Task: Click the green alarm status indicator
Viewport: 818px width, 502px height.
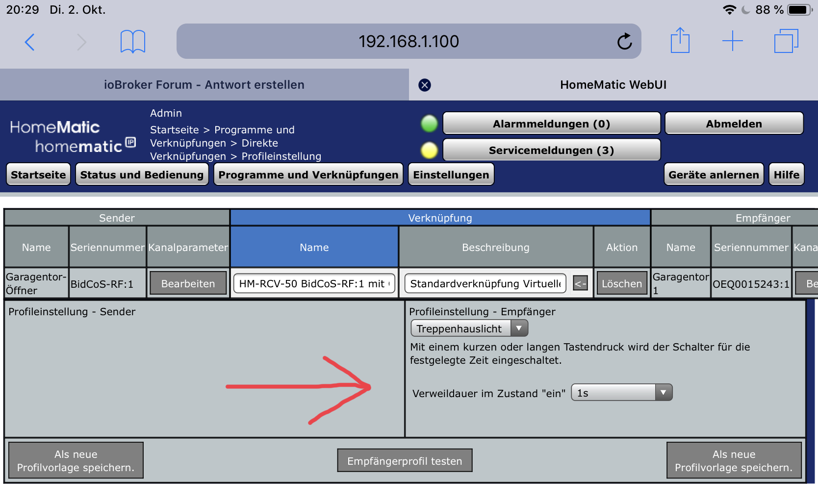Action: [429, 124]
